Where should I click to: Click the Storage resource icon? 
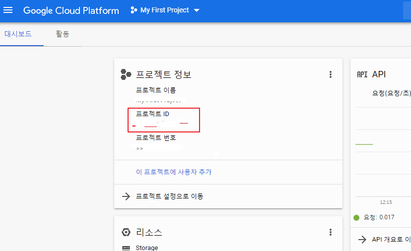tap(126, 248)
